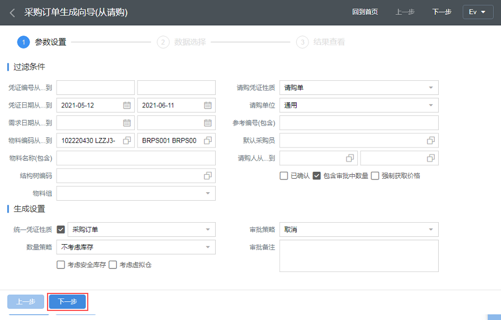
Task: Open the Ev user menu
Action: tap(477, 12)
